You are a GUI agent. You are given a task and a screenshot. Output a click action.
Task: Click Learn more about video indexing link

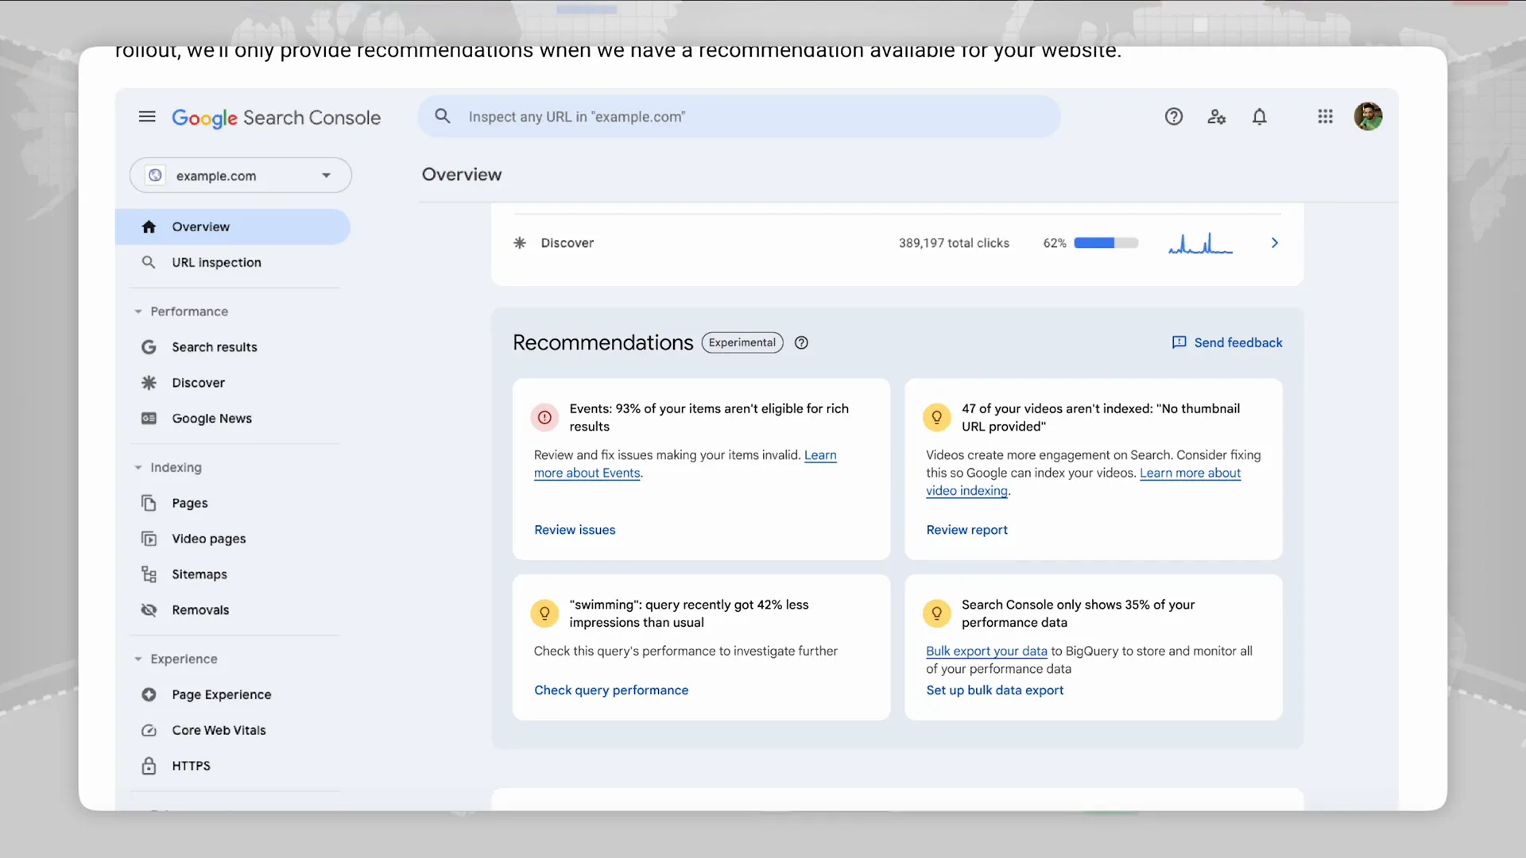click(x=1190, y=473)
